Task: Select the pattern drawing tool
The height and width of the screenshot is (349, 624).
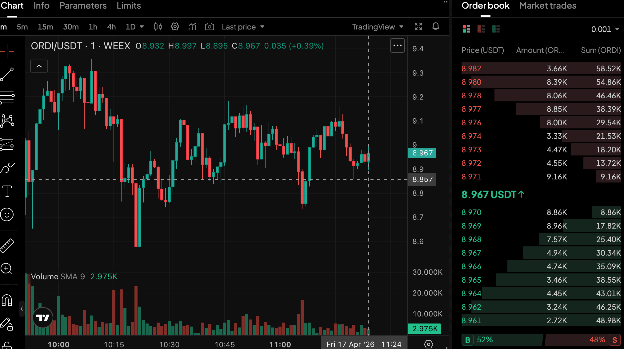Action: pyautogui.click(x=7, y=121)
